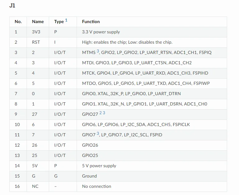Select 'No connection' text

pos(96,186)
